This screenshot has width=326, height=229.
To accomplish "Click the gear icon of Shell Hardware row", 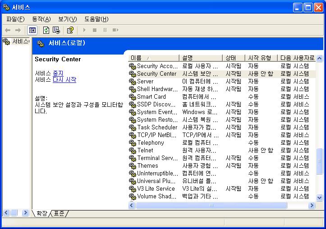I will point(133,89).
